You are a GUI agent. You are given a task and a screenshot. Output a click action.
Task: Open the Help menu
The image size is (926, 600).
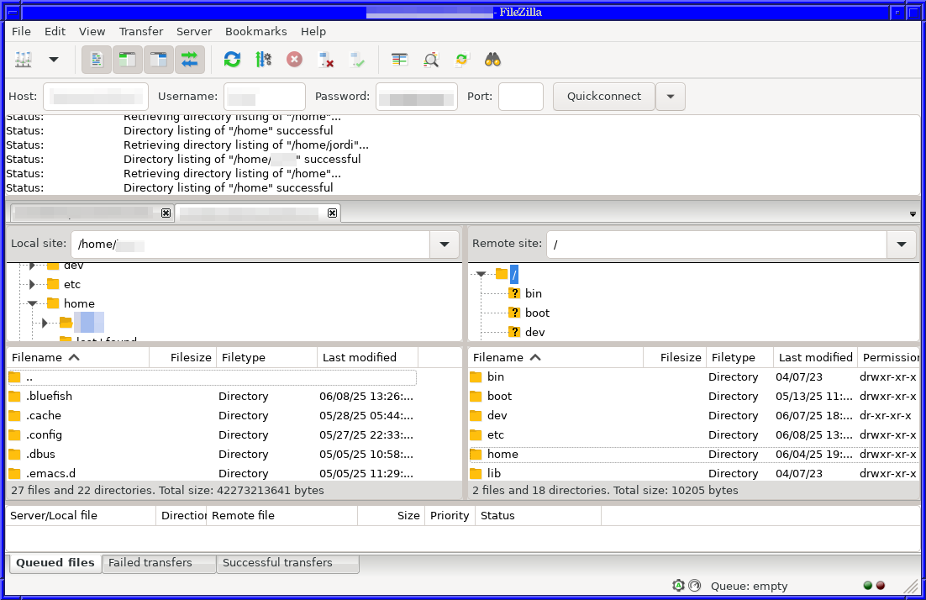(x=313, y=31)
